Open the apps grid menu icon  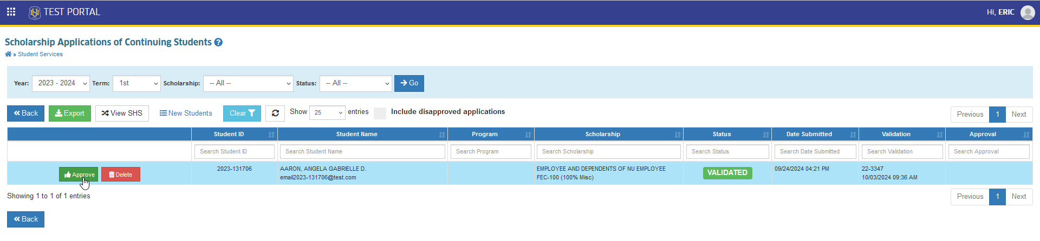click(x=11, y=12)
